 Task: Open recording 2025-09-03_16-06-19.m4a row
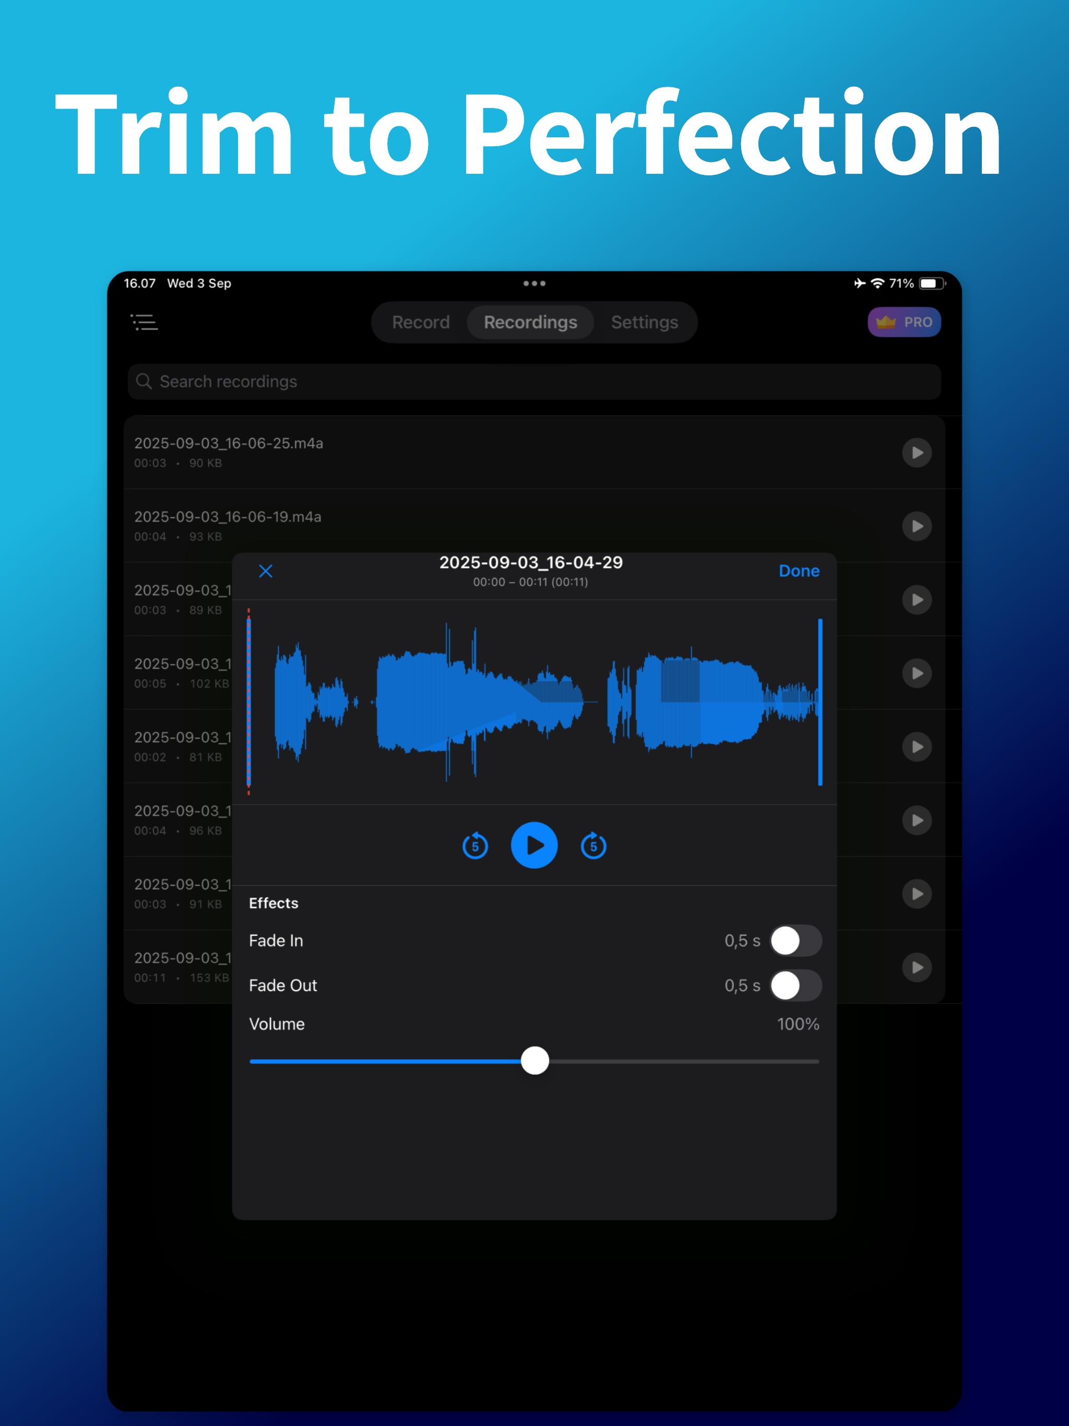click(534, 526)
